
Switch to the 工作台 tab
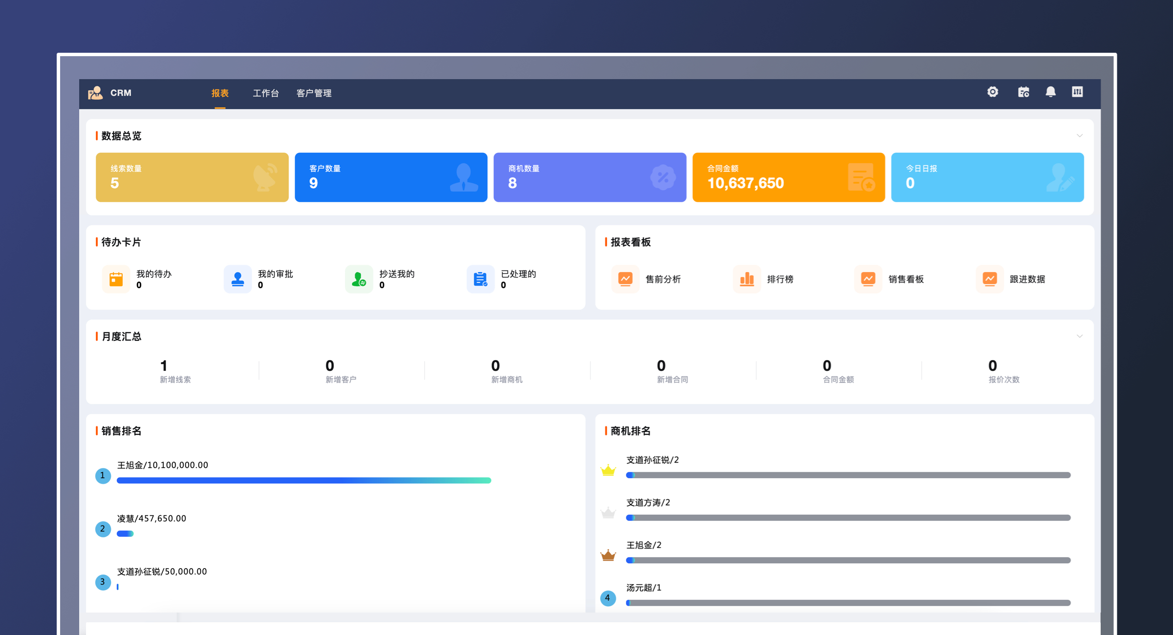(265, 93)
